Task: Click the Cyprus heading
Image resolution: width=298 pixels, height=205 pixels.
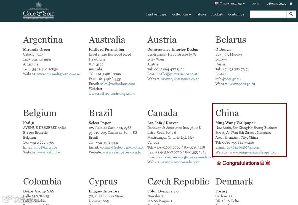Action: point(103,182)
